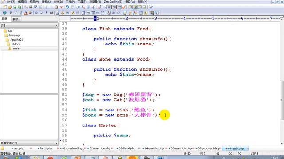Viewport: 284px width, 159px height.
Task: Click the Underline U icon
Action: point(21,13)
